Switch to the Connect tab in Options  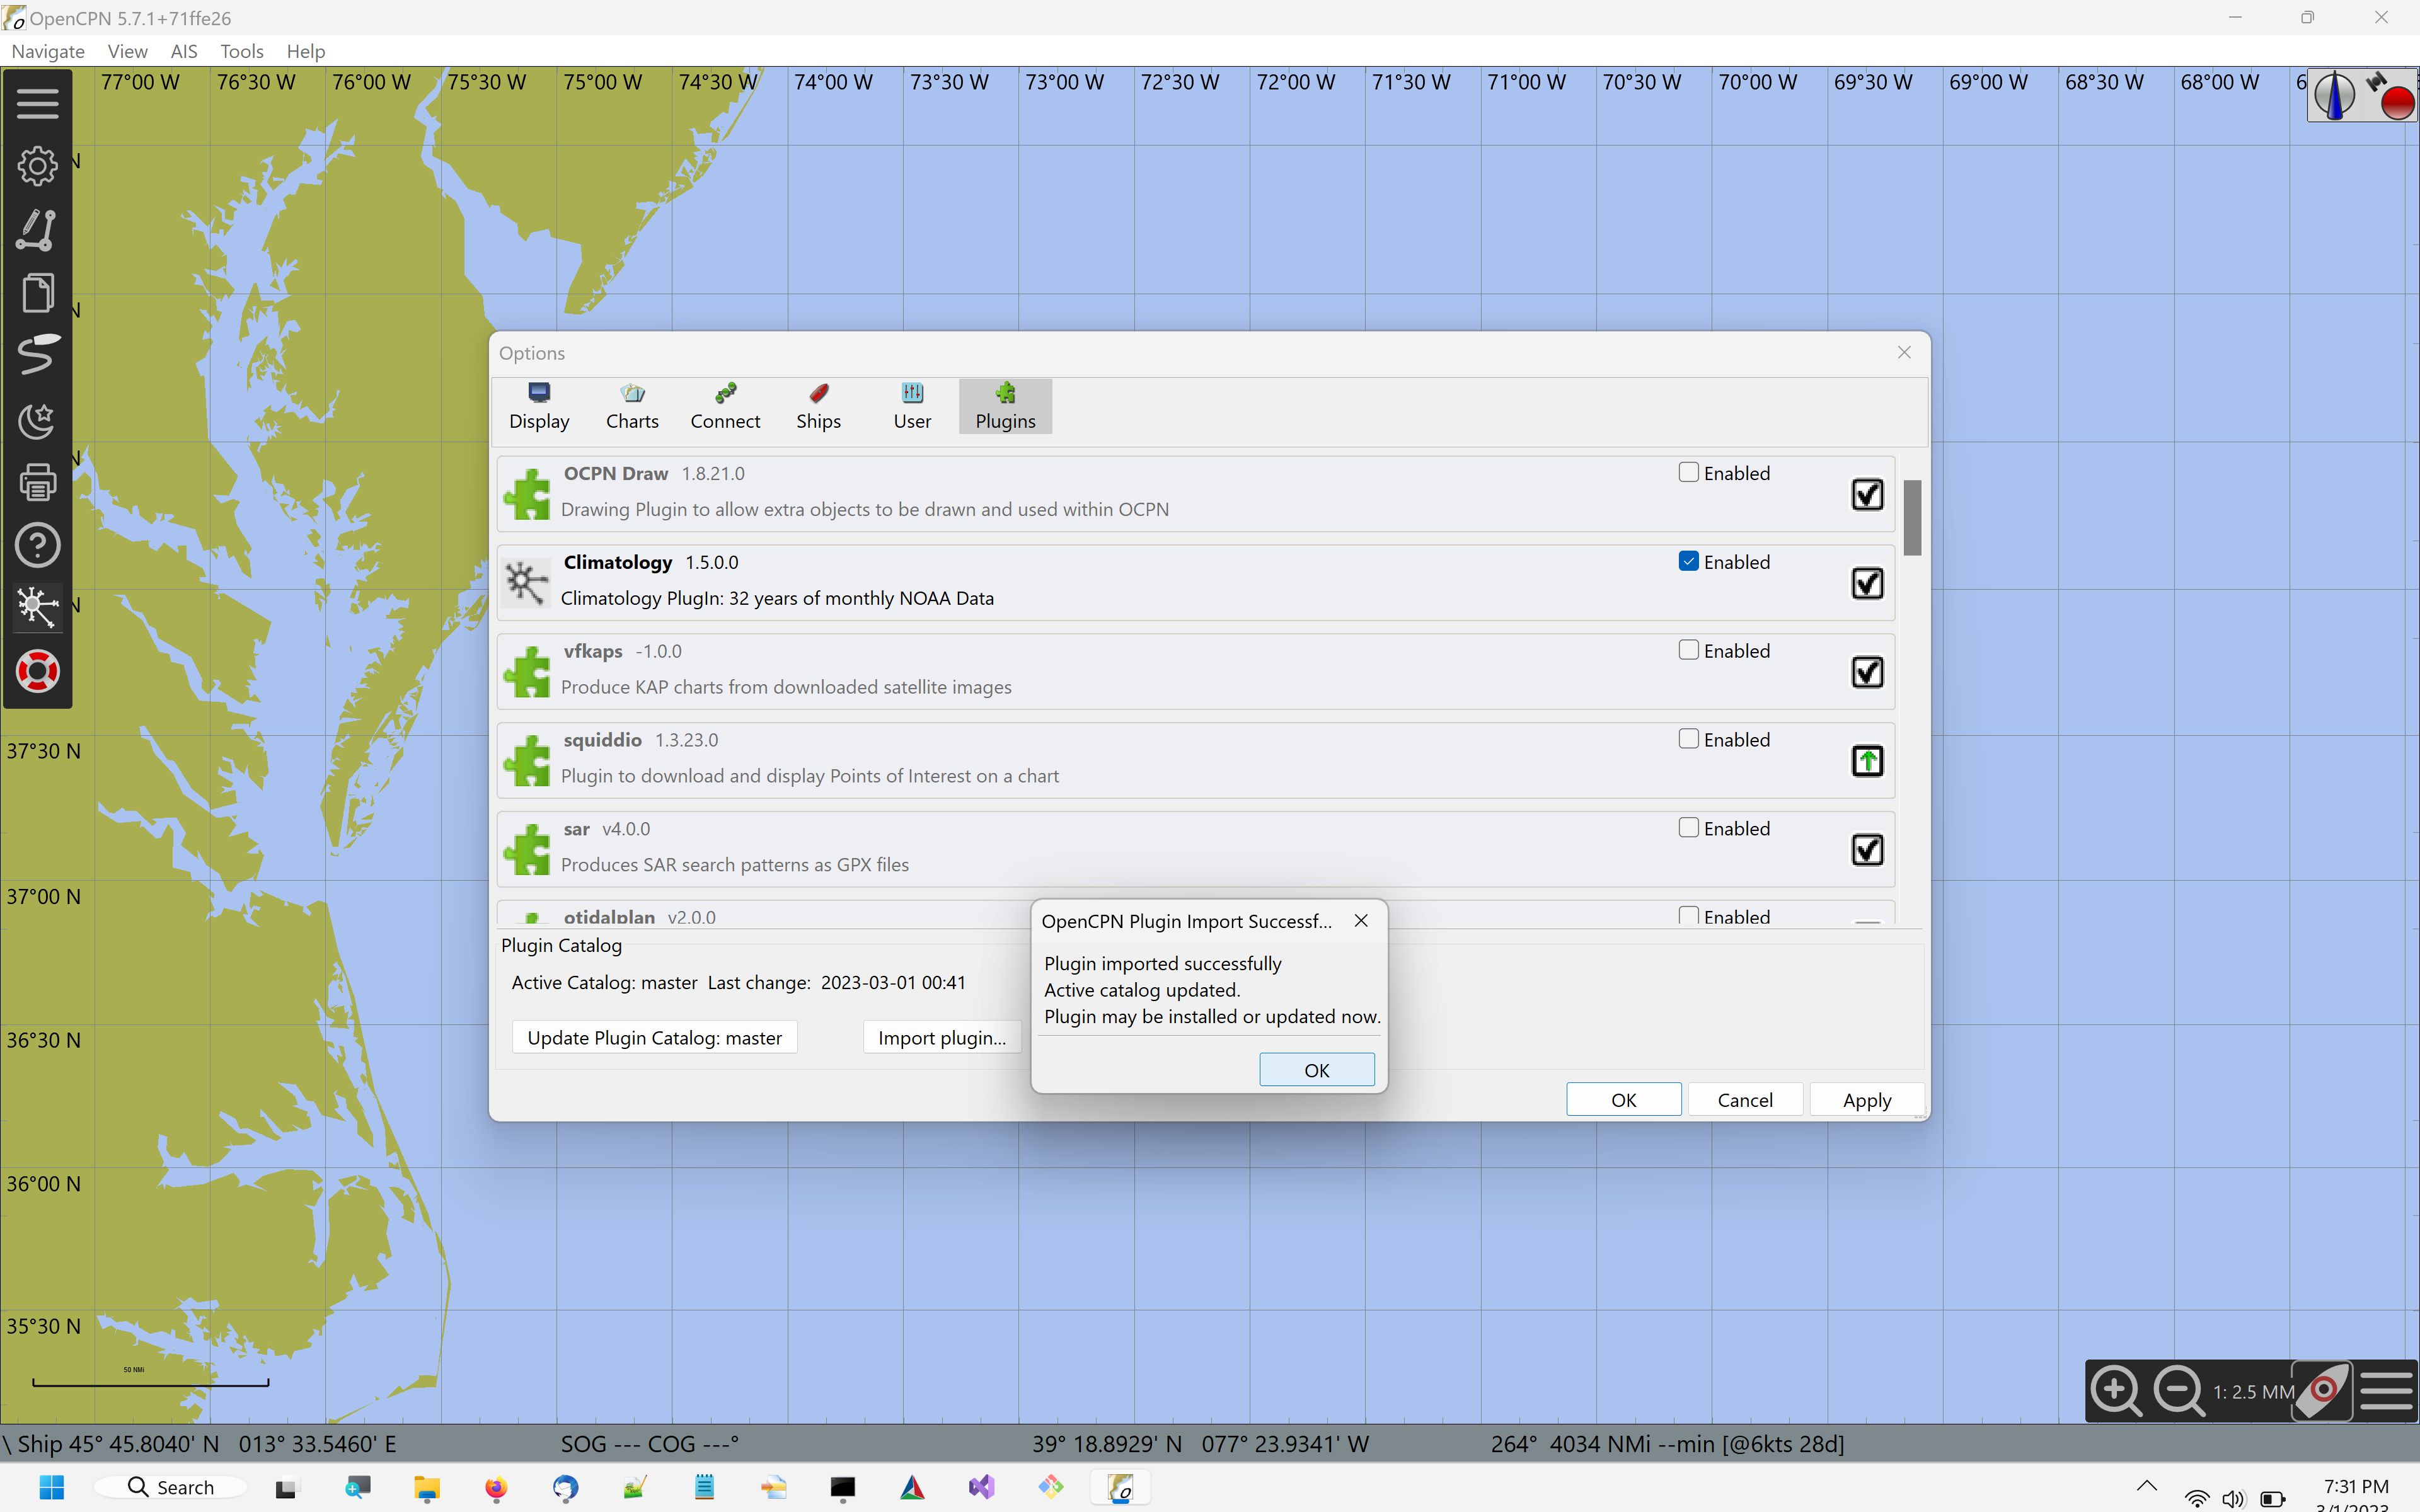pos(725,406)
